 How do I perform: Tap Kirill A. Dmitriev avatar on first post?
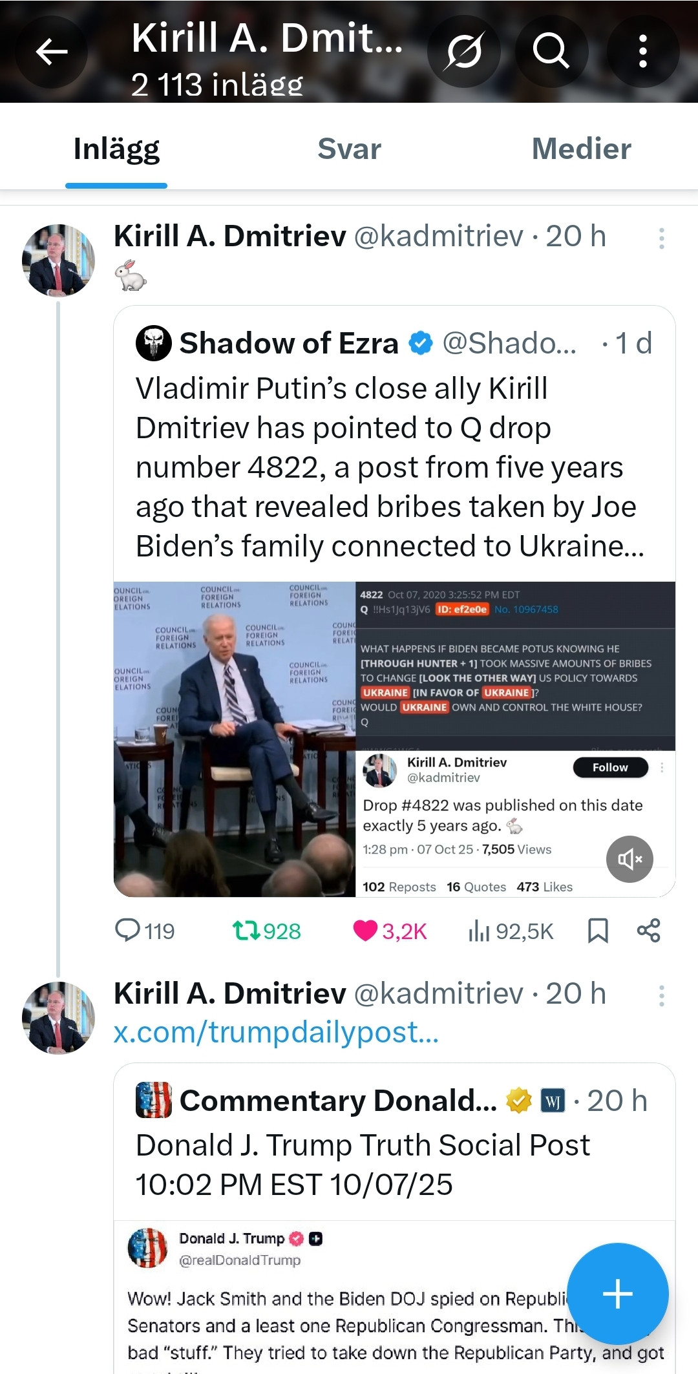[58, 260]
